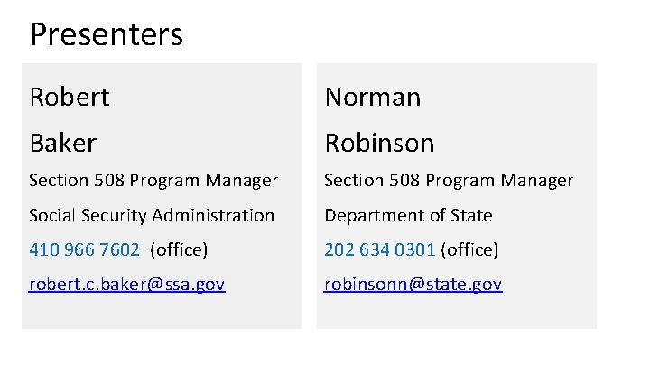Click the 410 966 7602 phone link
This screenshot has width=650, height=366.
[x=84, y=249]
